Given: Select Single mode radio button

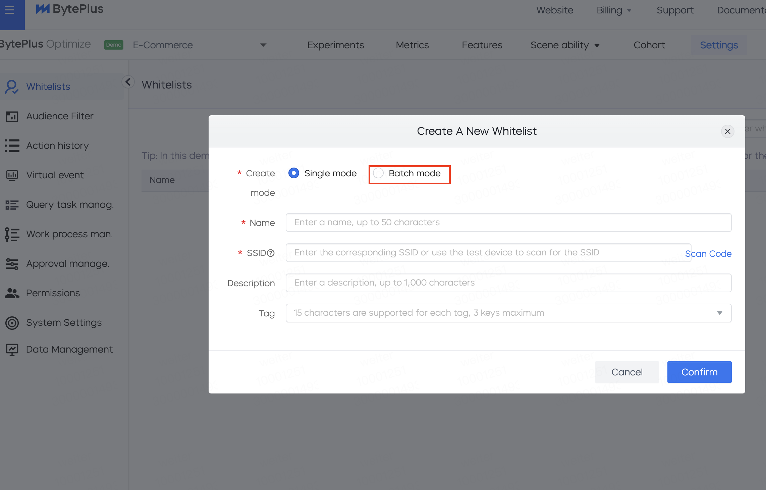Looking at the screenshot, I should click(x=294, y=173).
